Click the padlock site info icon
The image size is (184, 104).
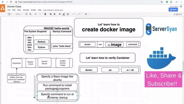[16, 2]
